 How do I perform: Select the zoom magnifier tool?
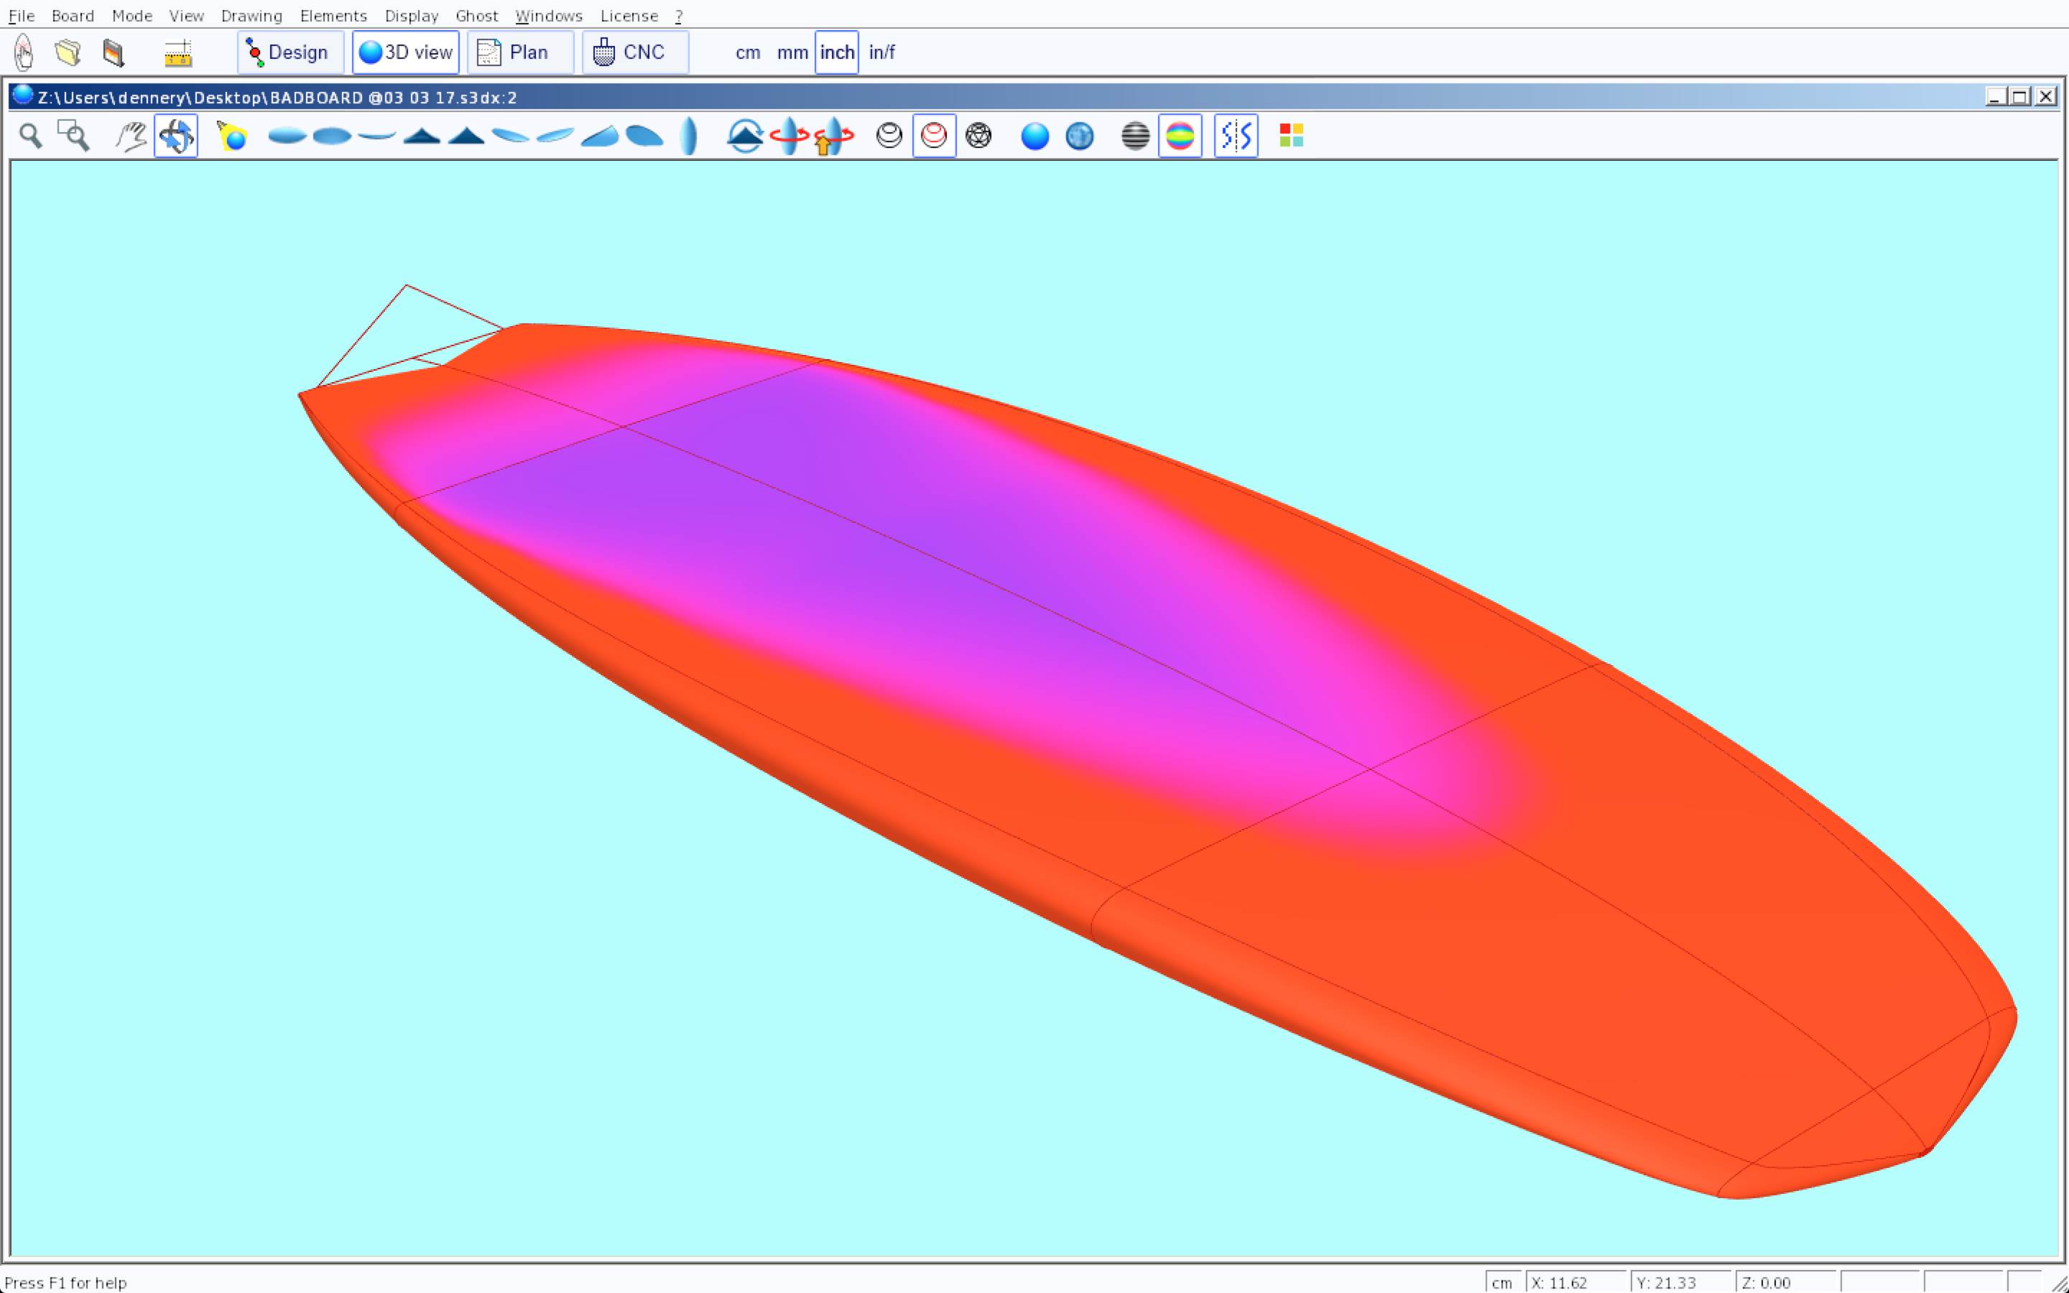tap(31, 136)
